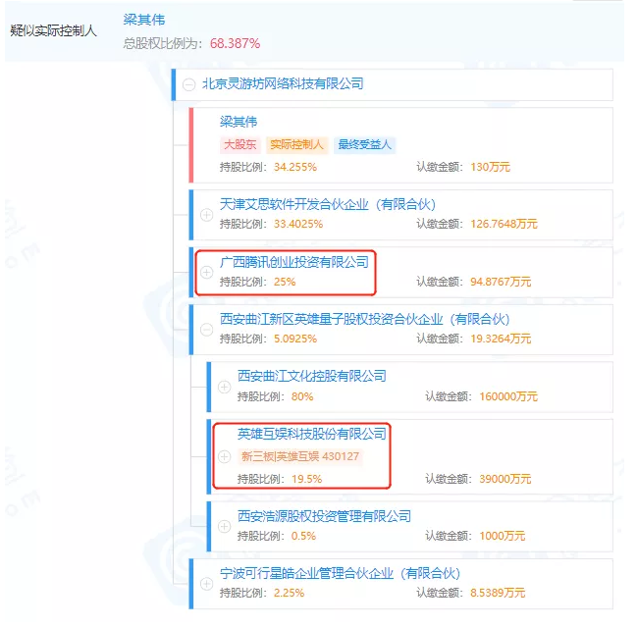Select the 8.5389万元 subscribed amount

click(498, 593)
